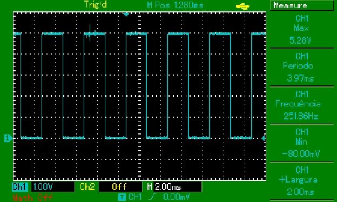Click the 2.00ms timebase value field
The width and height of the screenshot is (337, 202).
pos(177,187)
